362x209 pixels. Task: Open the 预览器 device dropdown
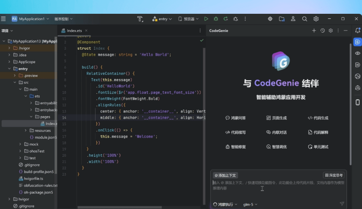[189, 19]
